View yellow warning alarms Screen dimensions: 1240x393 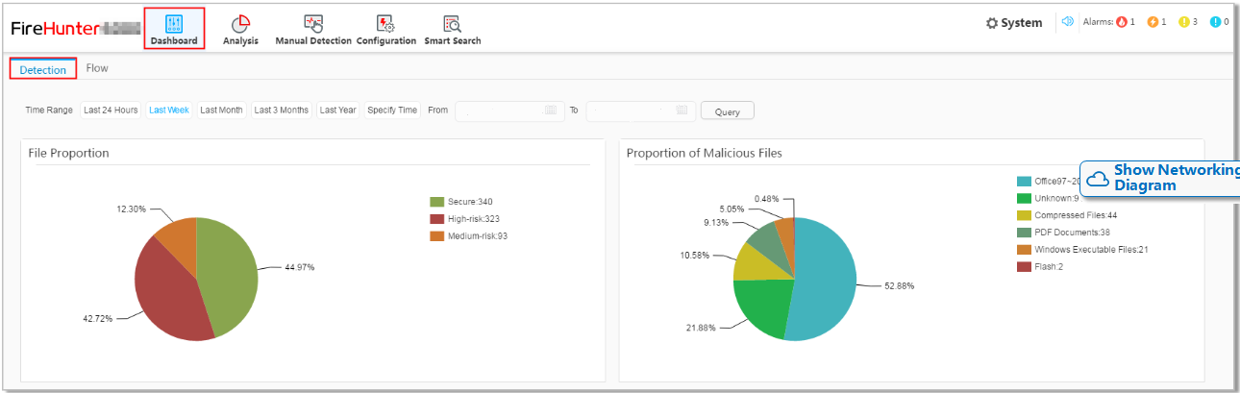(x=1188, y=22)
